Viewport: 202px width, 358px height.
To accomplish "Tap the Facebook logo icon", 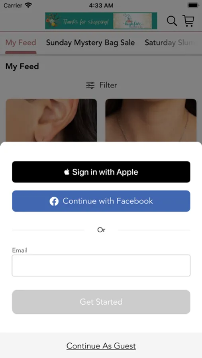I will tap(54, 201).
